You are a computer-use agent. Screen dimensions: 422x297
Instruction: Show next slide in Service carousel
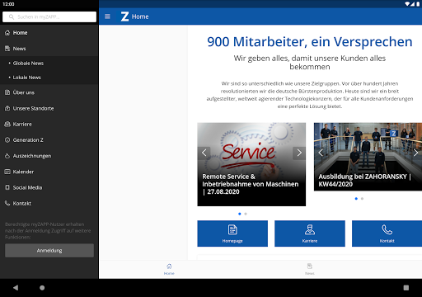[299, 153]
